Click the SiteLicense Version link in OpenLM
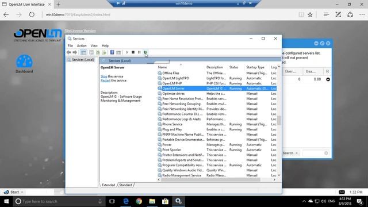The image size is (368, 207). pyautogui.click(x=80, y=30)
